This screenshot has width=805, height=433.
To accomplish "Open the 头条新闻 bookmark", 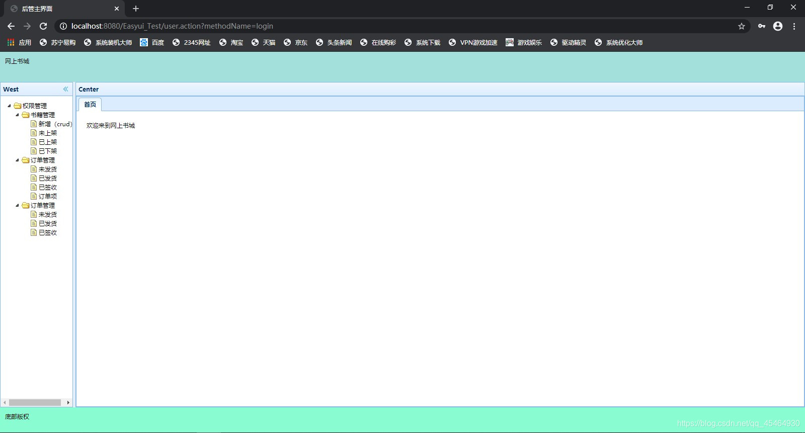I will 334,42.
